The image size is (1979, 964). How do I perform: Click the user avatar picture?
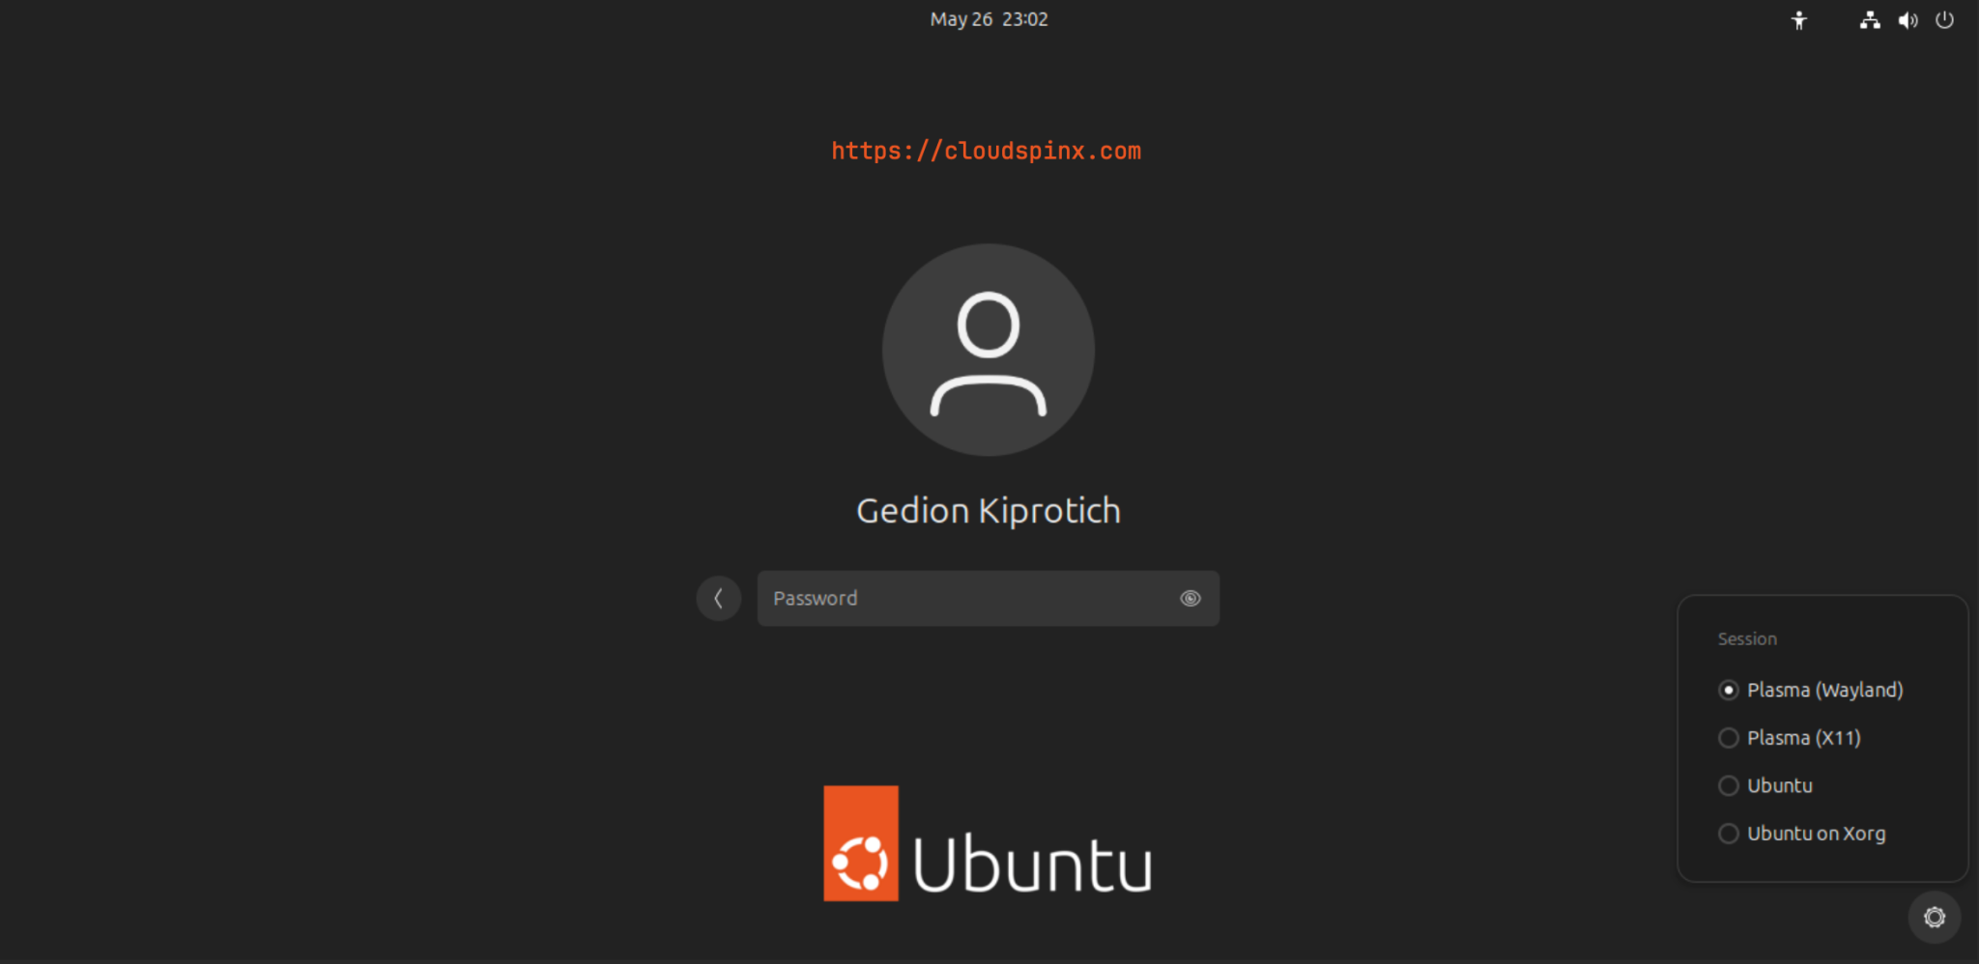(988, 350)
